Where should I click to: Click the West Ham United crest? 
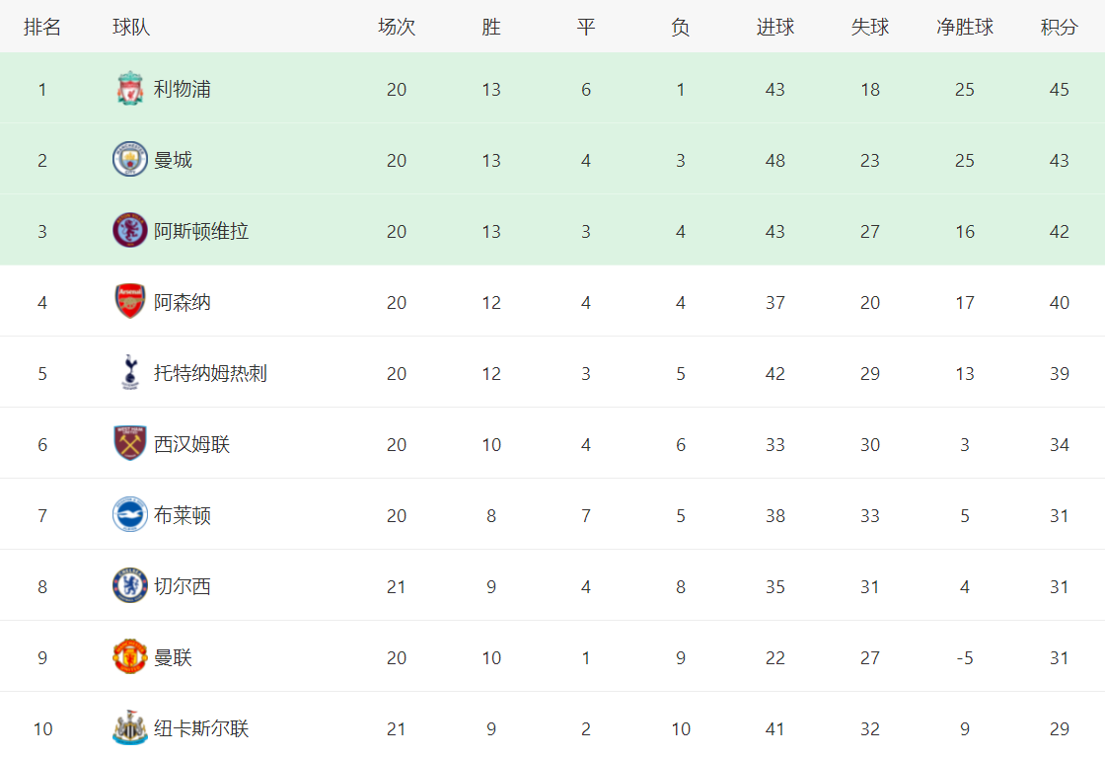coord(129,444)
